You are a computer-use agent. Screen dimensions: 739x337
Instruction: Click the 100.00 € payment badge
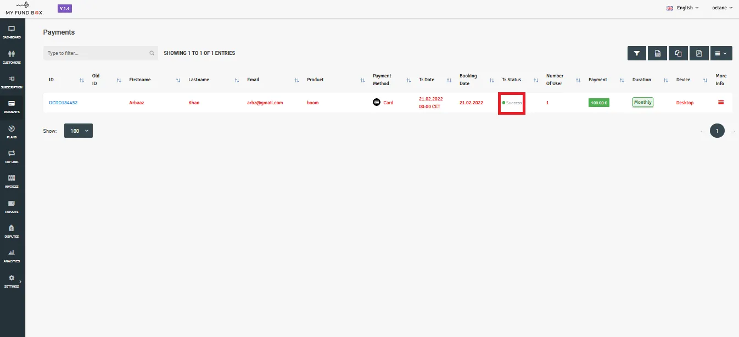click(599, 103)
